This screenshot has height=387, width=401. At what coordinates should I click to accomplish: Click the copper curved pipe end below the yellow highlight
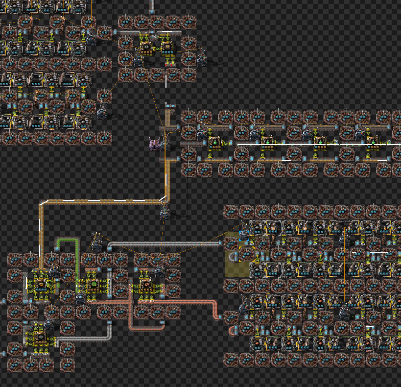(x=233, y=331)
